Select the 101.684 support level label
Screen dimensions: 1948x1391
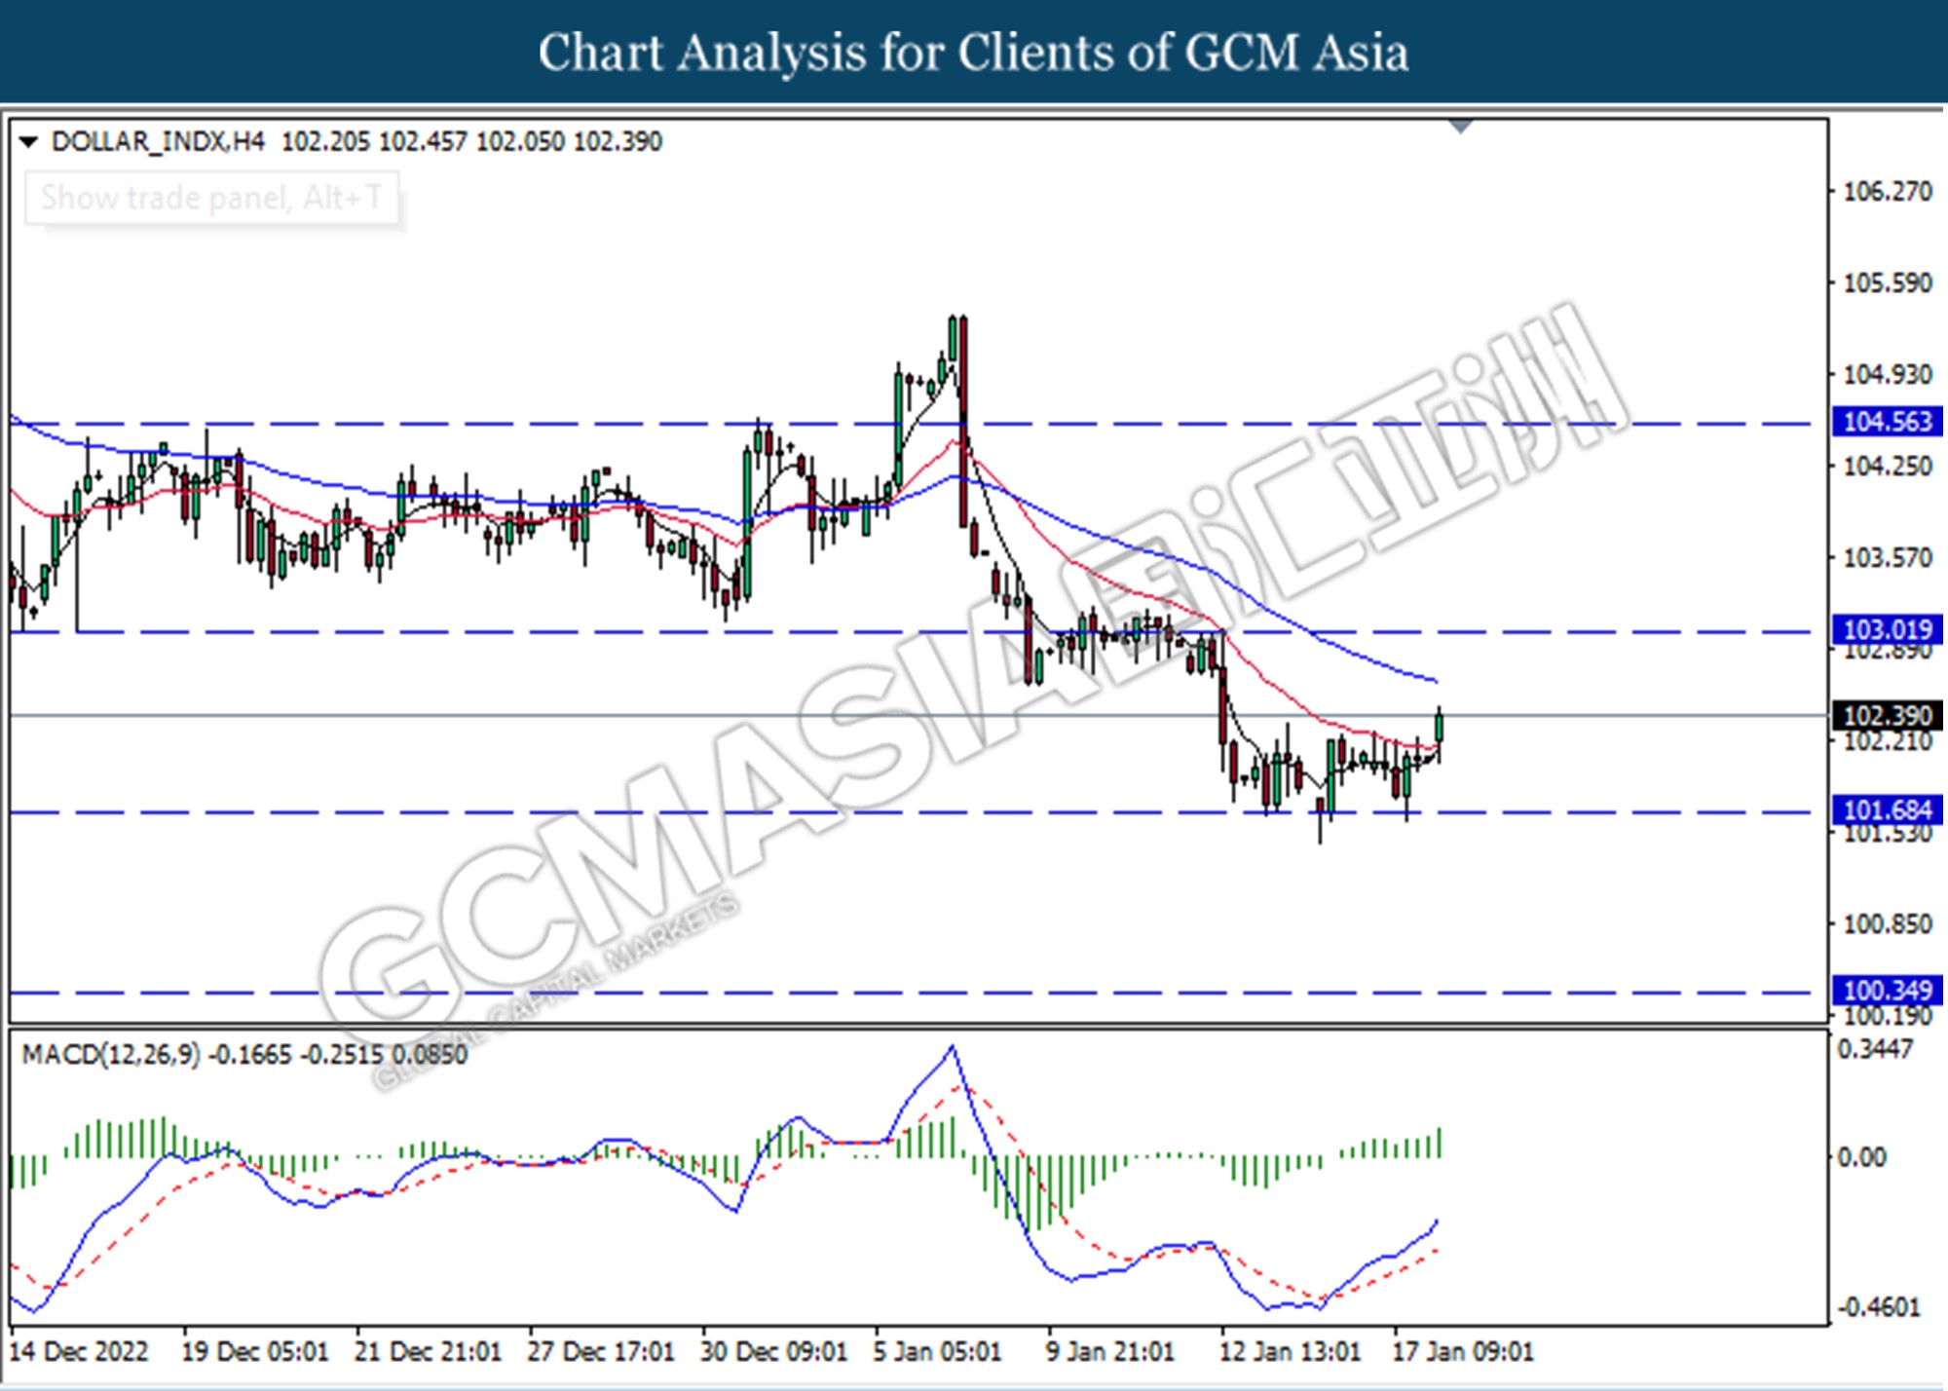1887,809
